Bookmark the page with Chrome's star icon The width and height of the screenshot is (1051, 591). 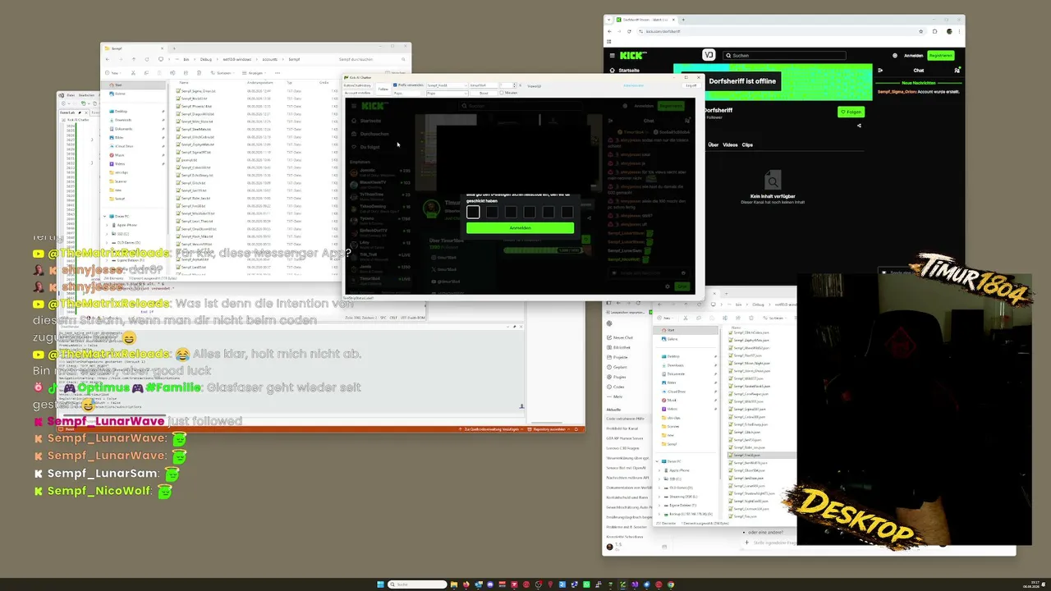921,31
